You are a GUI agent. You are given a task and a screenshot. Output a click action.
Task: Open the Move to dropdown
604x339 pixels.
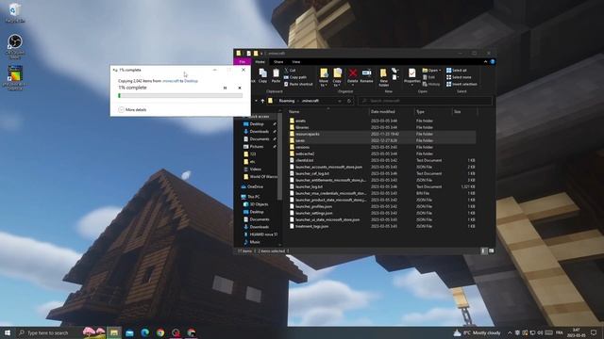pyautogui.click(x=324, y=77)
